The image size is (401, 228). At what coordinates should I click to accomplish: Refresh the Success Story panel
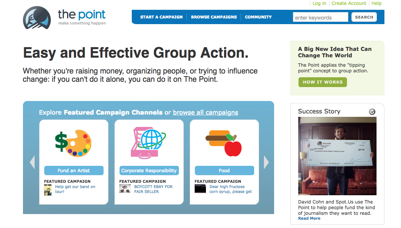pos(372,112)
